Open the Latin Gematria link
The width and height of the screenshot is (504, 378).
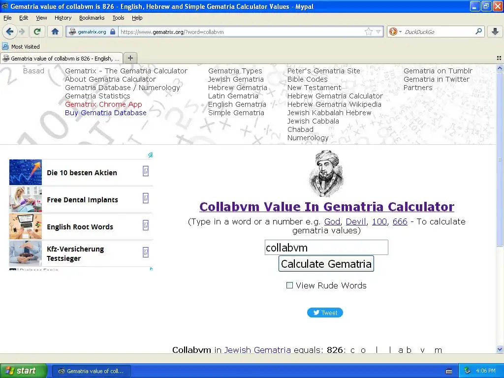(x=233, y=96)
